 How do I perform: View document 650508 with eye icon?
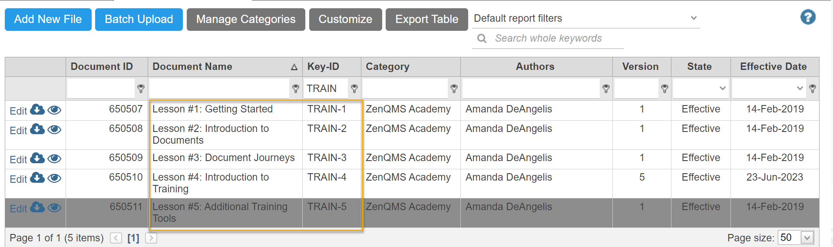tap(54, 129)
